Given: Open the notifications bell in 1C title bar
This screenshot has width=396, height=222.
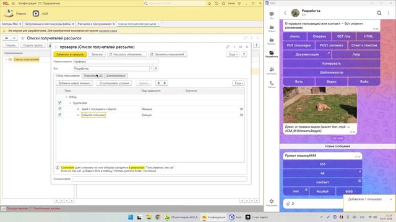Looking at the screenshot, I should coord(209,3).
